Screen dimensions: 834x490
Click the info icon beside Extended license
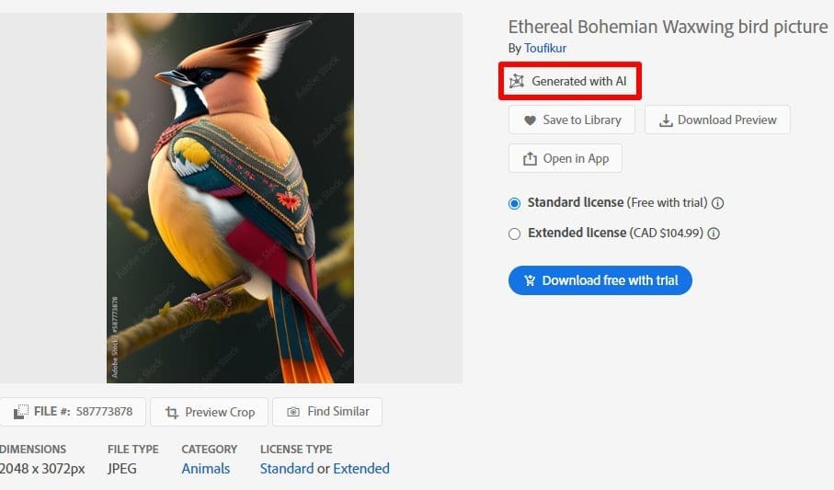714,234
